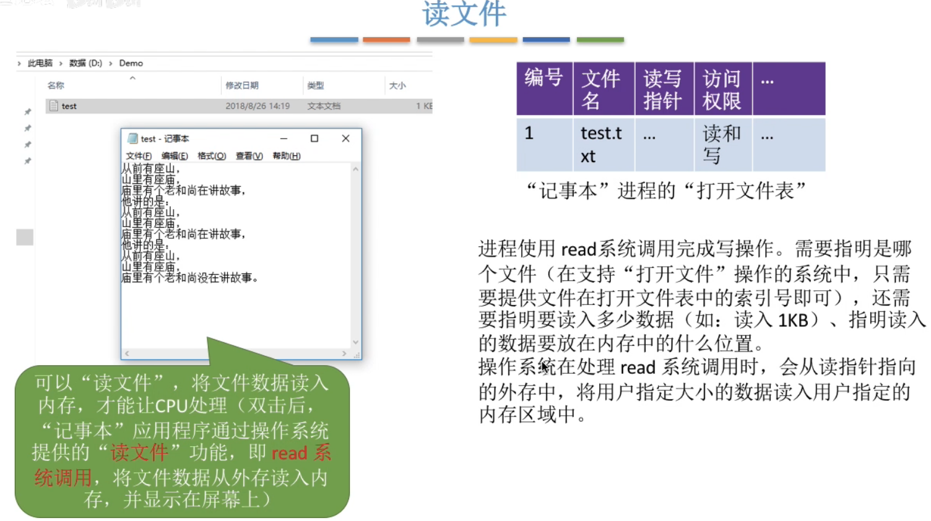Minimize the test Notepad window
931x521 pixels.
[284, 139]
